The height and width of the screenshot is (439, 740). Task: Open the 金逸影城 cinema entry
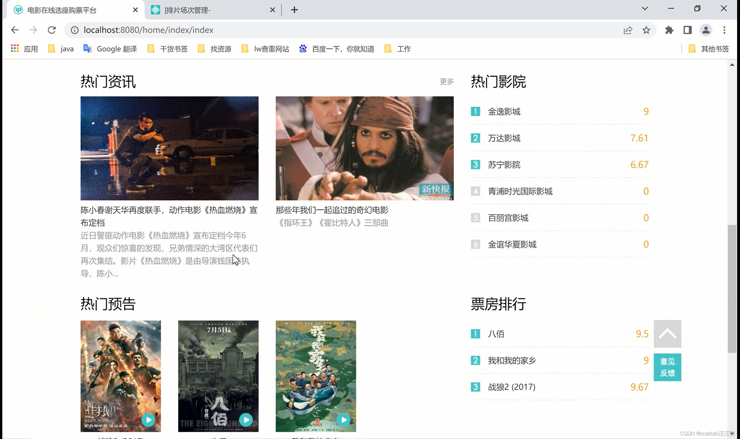coord(504,111)
